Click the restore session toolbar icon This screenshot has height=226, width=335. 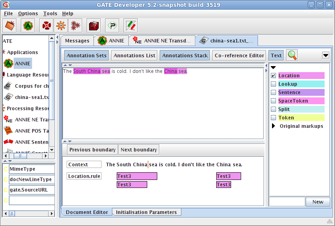coord(10,26)
